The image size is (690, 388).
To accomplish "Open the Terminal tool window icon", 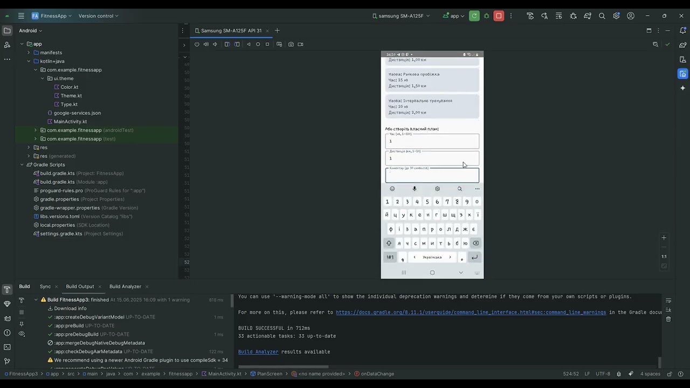I will (7, 347).
